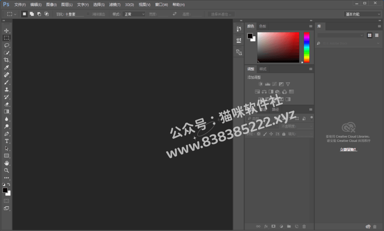384x231 pixels.
Task: Toggle Intersect with Selection mode
Action: [x=46, y=14]
